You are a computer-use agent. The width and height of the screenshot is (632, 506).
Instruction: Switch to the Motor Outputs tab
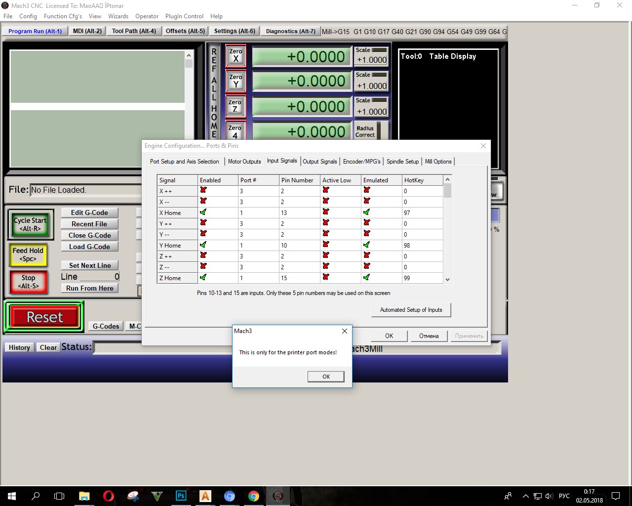click(244, 162)
